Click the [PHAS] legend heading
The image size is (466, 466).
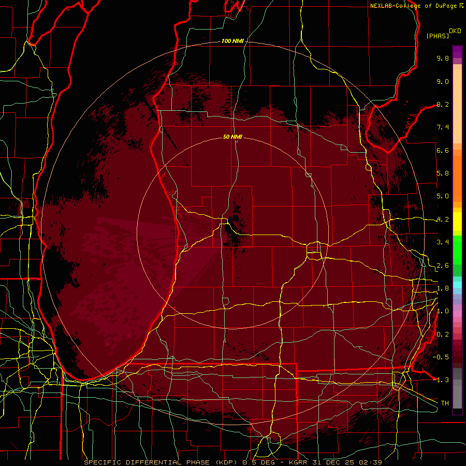coord(438,36)
